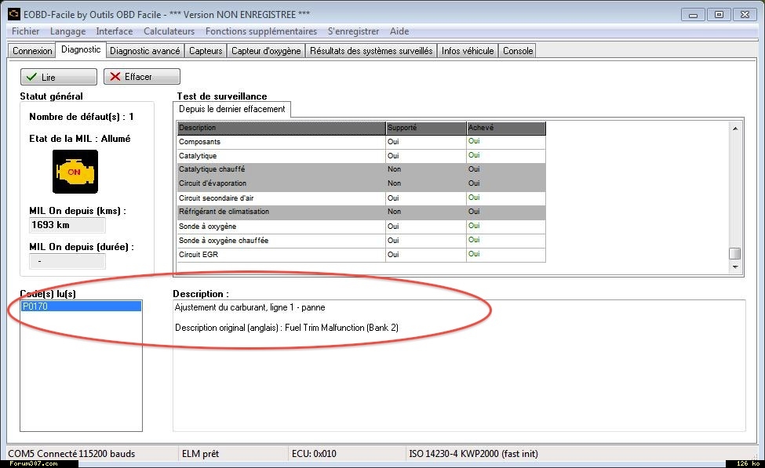Screen dimensions: 765x468
Task: Switch to the Connexion tab
Action: click(32, 51)
